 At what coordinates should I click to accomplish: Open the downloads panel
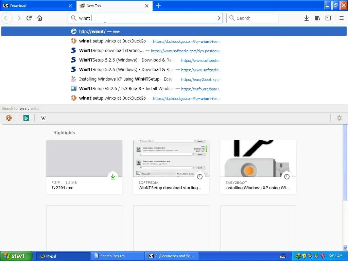tap(307, 18)
